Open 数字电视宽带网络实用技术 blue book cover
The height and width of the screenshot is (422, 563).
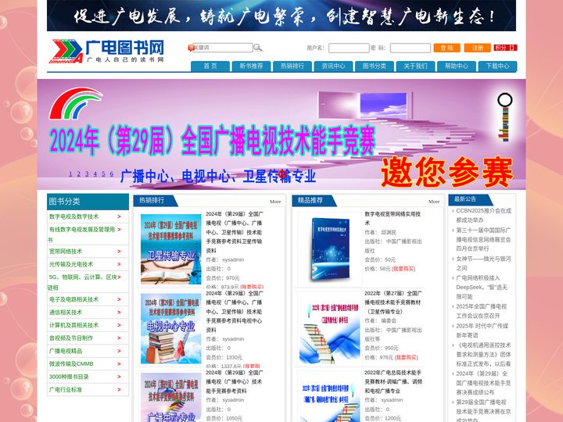(330, 249)
